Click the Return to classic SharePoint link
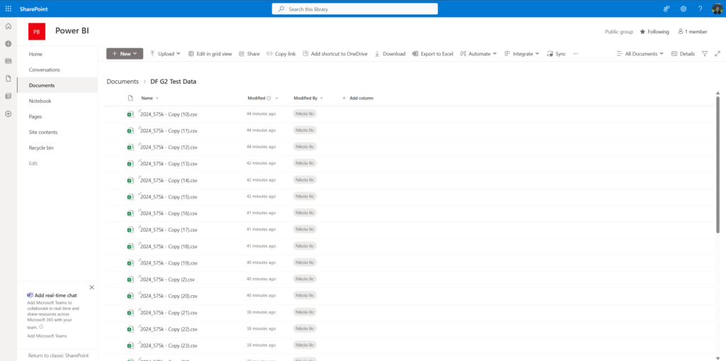Image resolution: width=726 pixels, height=361 pixels. [58, 355]
